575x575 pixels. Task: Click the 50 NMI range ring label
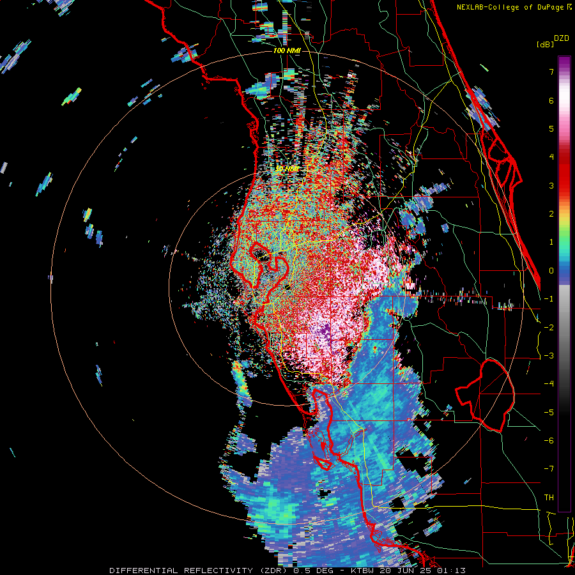pyautogui.click(x=287, y=169)
